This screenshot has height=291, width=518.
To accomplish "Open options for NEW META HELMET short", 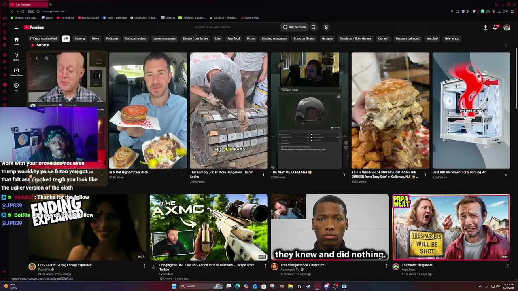I will [344, 174].
